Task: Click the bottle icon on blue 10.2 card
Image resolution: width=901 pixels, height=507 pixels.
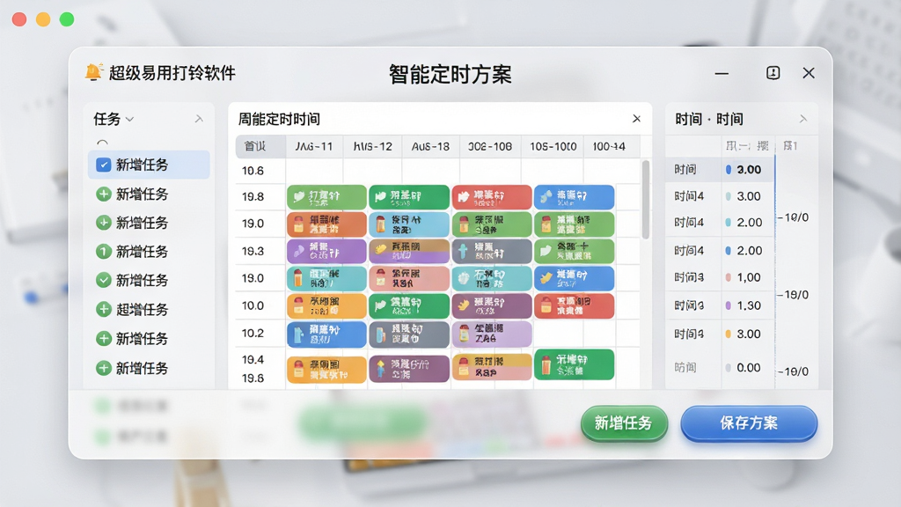Action: point(299,335)
